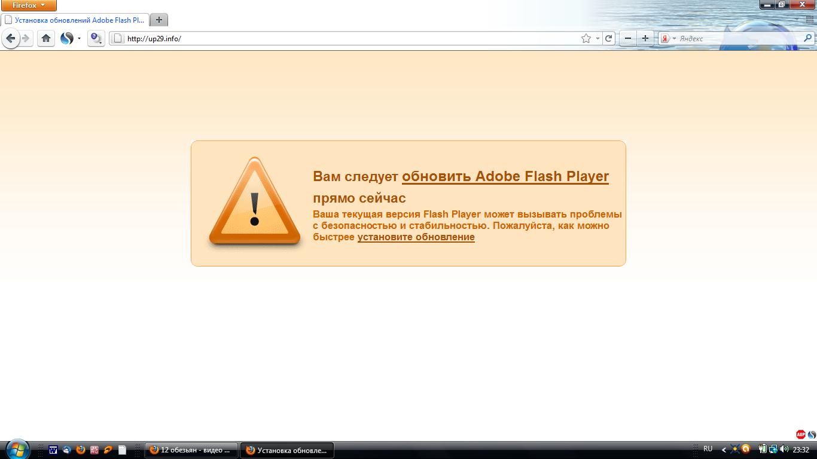Follow the "обновить Adobe Flash Player" link

(x=505, y=177)
